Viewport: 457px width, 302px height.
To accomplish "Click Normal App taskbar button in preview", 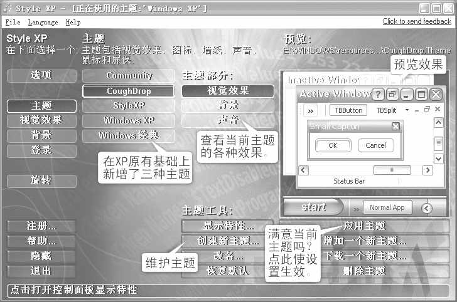I will point(387,207).
